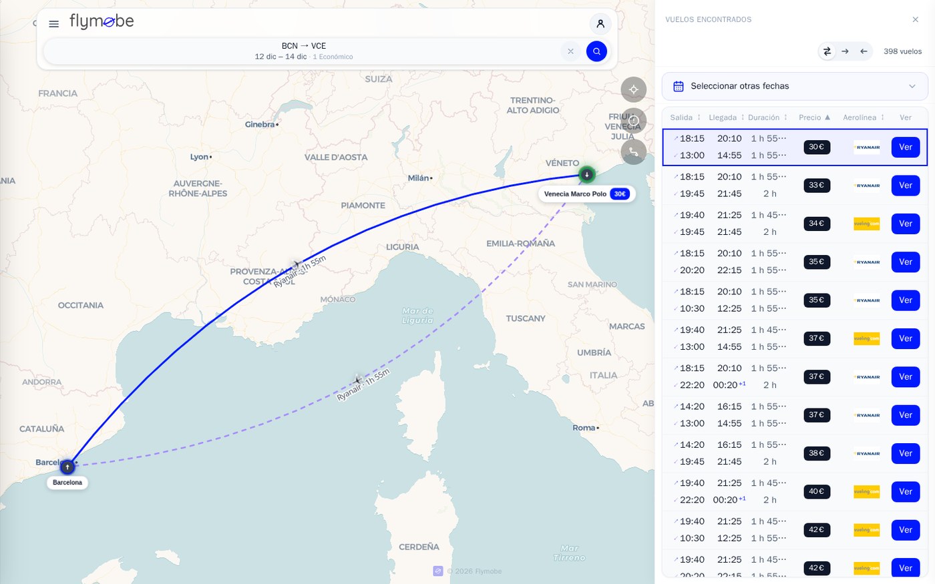Sort flights by Llegada column
Screen dimensions: 935x584
(727, 117)
